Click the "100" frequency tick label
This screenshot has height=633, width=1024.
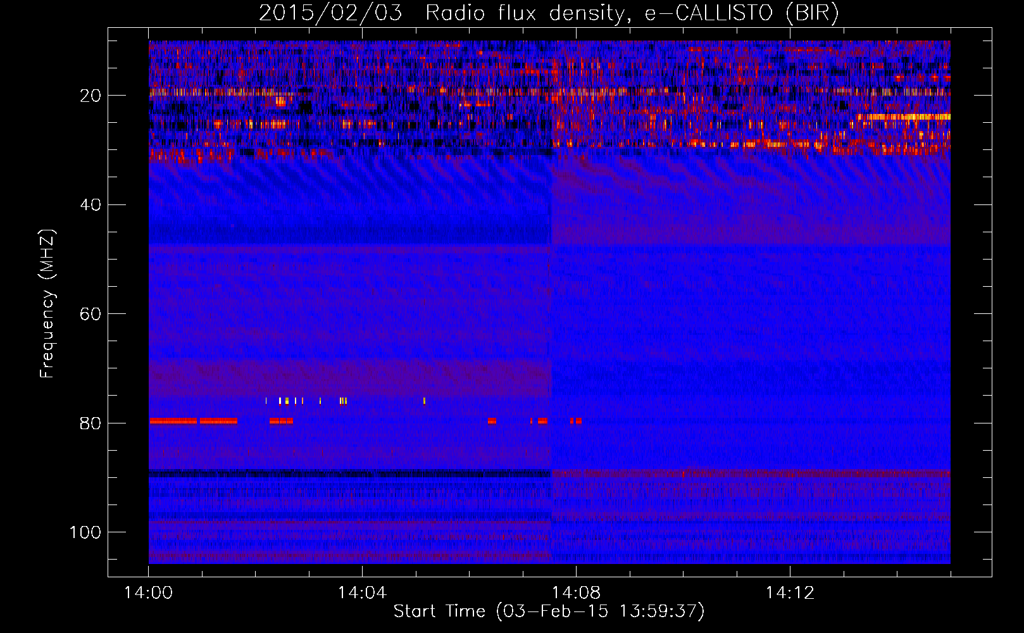pos(85,532)
